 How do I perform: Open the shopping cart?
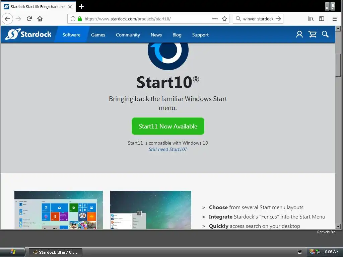[313, 34]
